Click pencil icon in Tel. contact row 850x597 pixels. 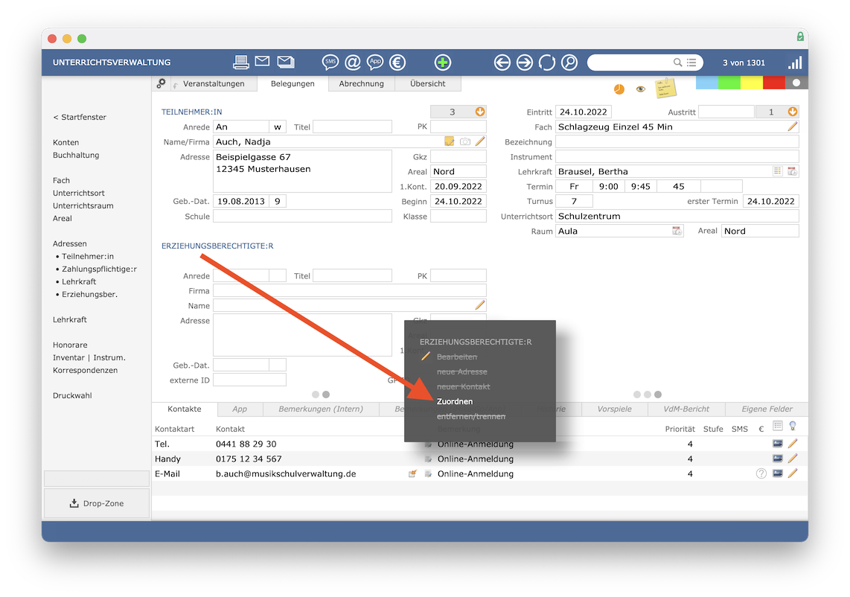point(793,444)
